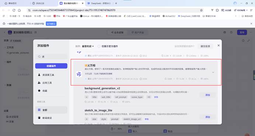The width and height of the screenshot is (255, 136).
Task: Dismiss the default-browser notification bar
Action: (251, 23)
